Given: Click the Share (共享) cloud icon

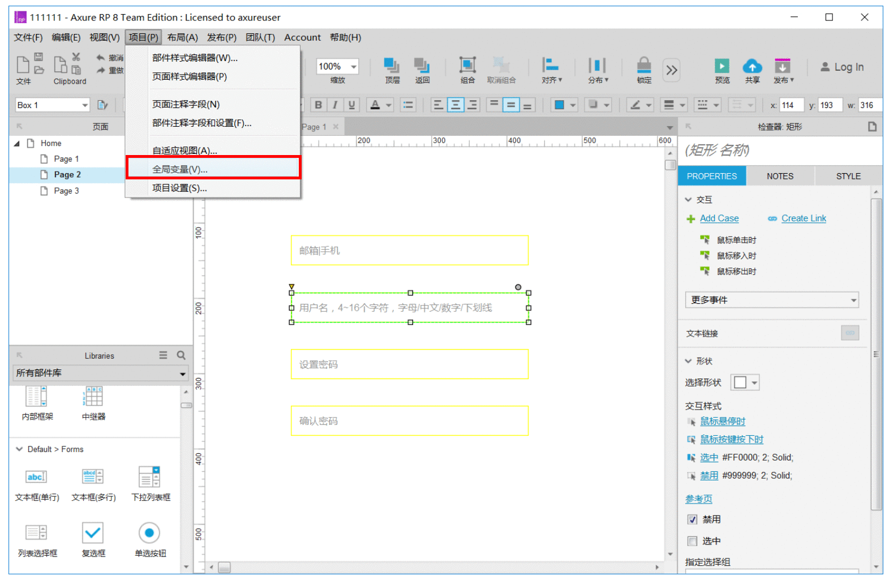Looking at the screenshot, I should pos(752,66).
